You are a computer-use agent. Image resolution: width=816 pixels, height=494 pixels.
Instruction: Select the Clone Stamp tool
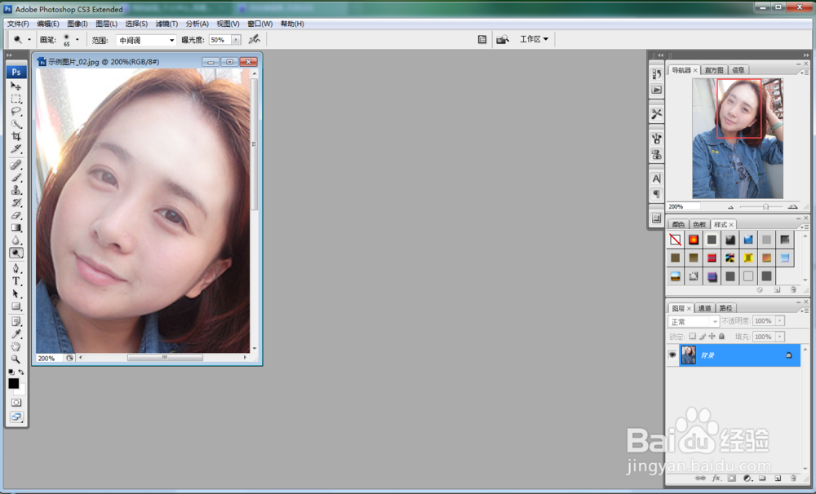pyautogui.click(x=16, y=190)
